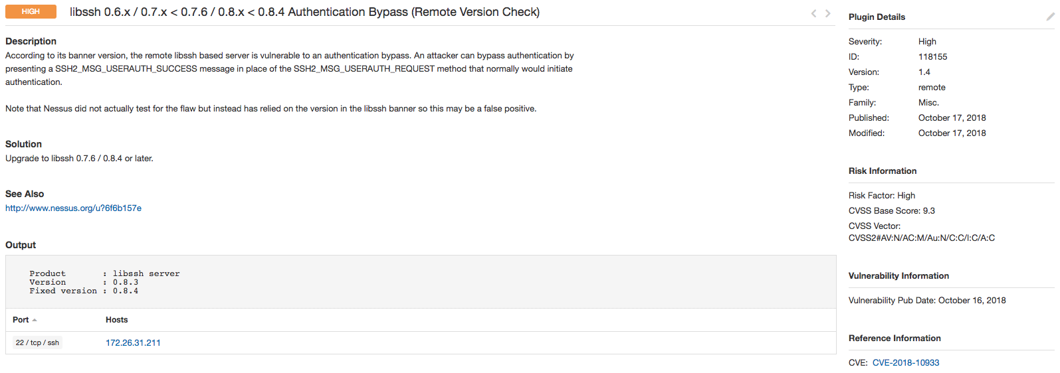The height and width of the screenshot is (373, 1060).
Task: Go to the previous plugin using left chevron
Action: tap(813, 13)
